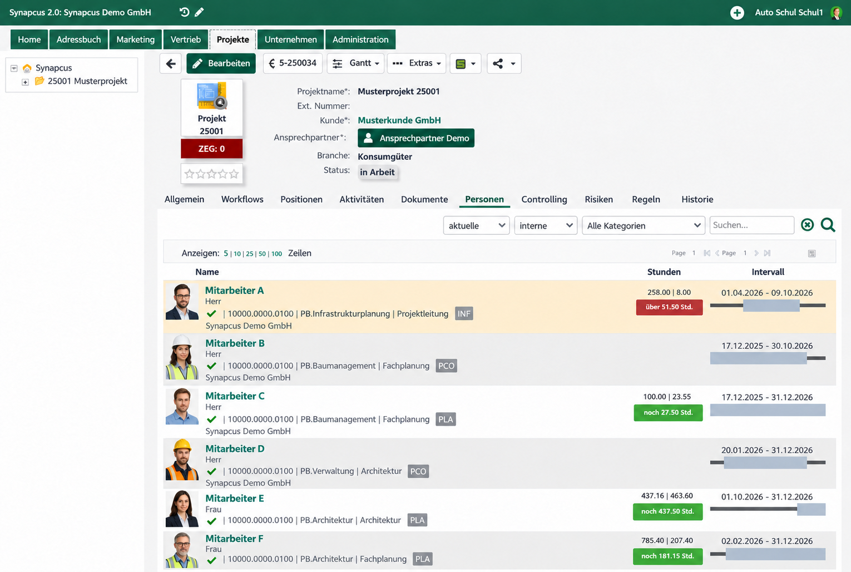
Task: Open the Musterkunde GmbH customer link
Action: click(399, 120)
